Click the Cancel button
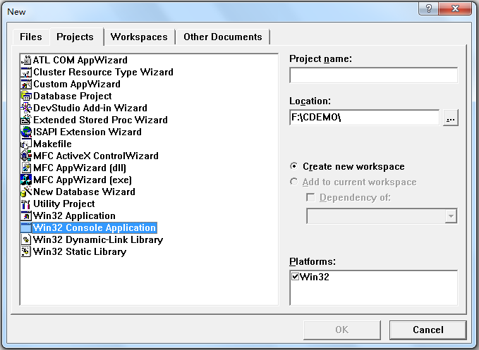The height and width of the screenshot is (350, 479). [428, 330]
